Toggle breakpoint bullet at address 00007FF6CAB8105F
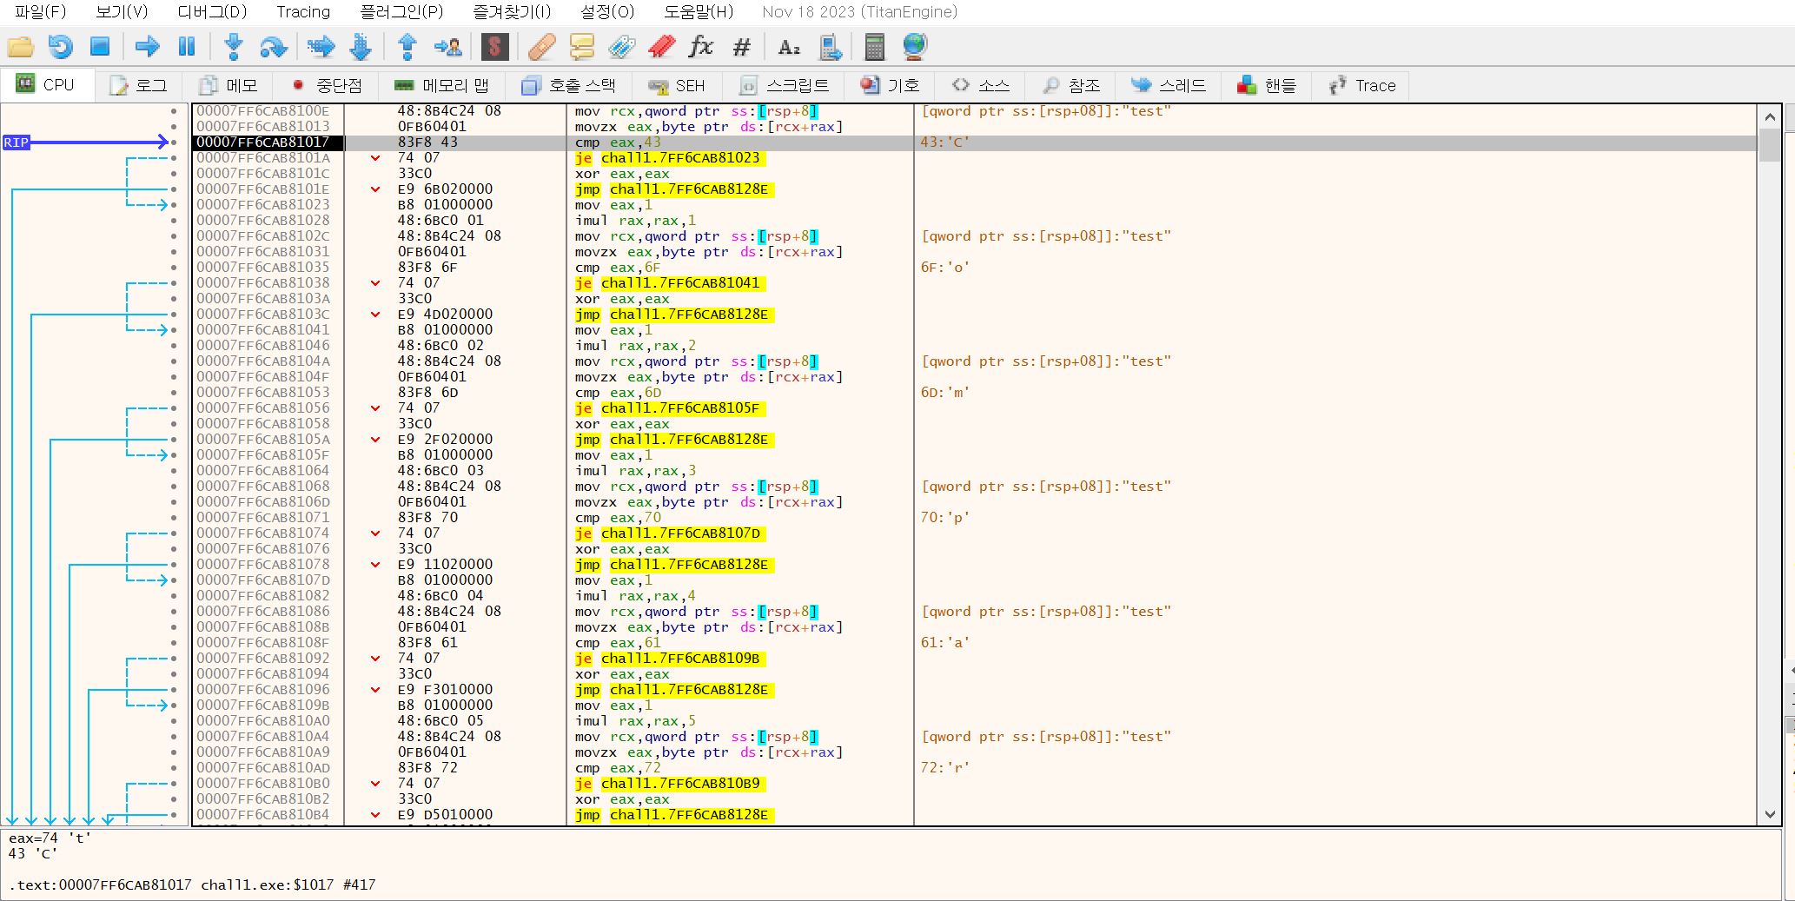Image resolution: width=1795 pixels, height=901 pixels. tap(174, 455)
